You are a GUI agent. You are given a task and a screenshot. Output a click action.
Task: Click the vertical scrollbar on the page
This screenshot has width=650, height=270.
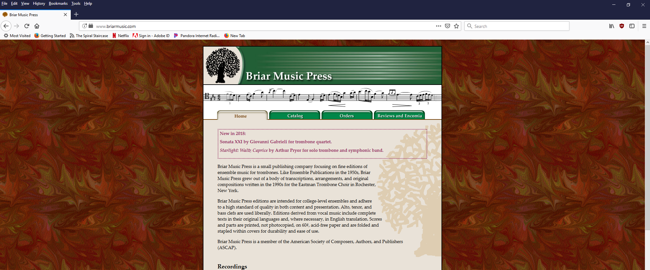[x=647, y=136]
